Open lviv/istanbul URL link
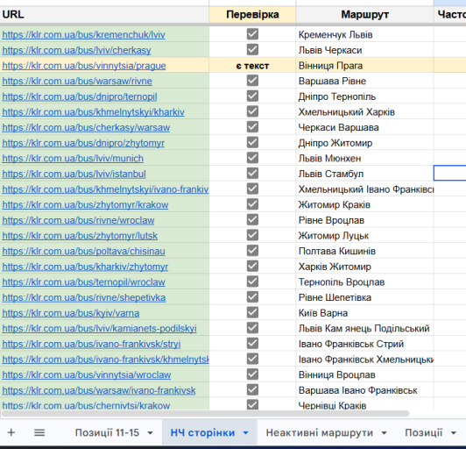466x449 pixels. point(74,174)
